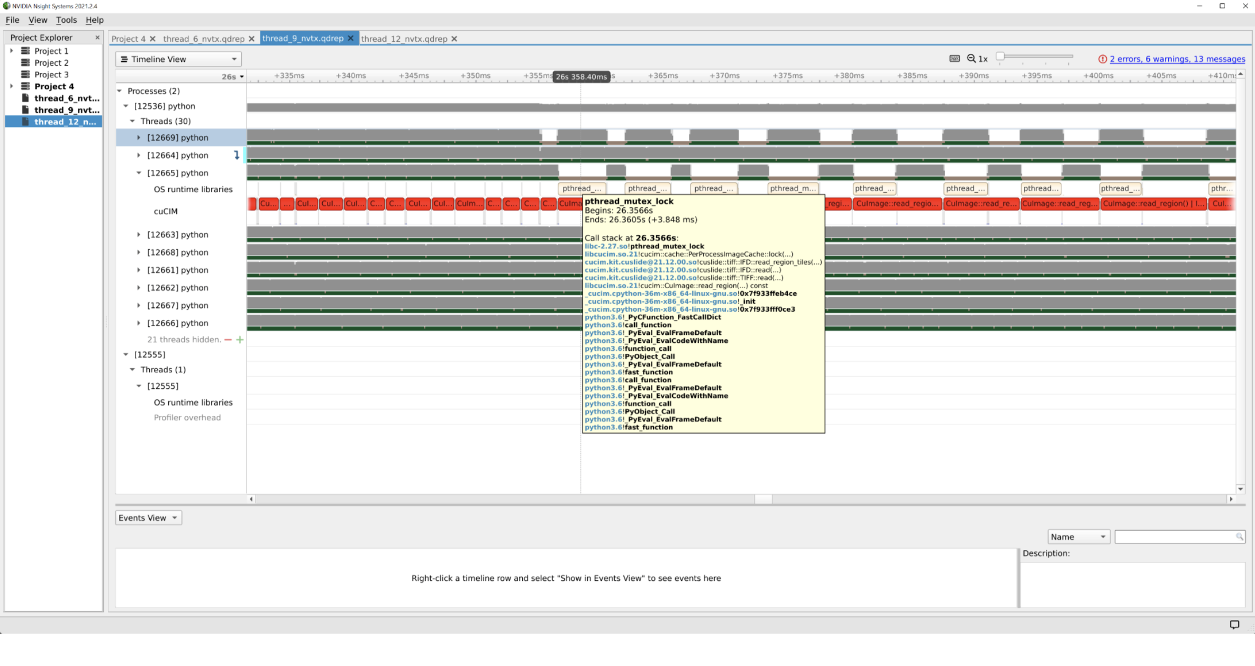Open the feedback chat icon in status bar
Screen dimensions: 1255x666
point(1234,625)
